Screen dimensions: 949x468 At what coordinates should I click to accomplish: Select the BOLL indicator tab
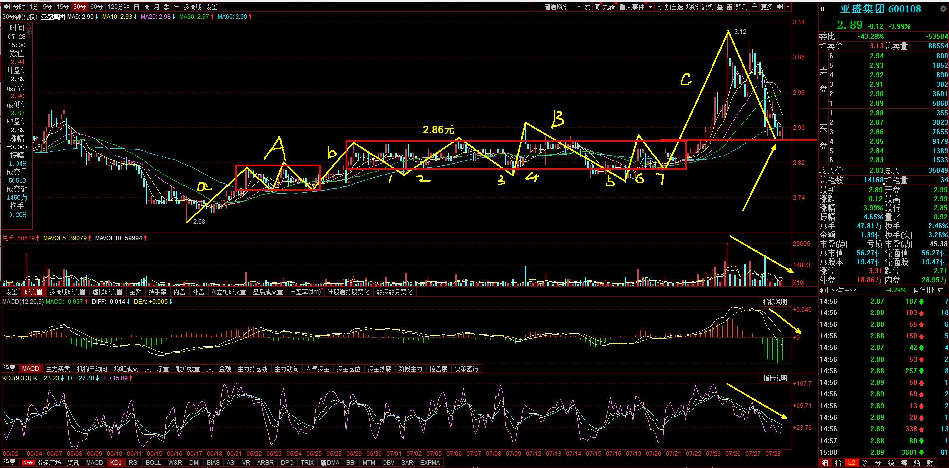[153, 463]
